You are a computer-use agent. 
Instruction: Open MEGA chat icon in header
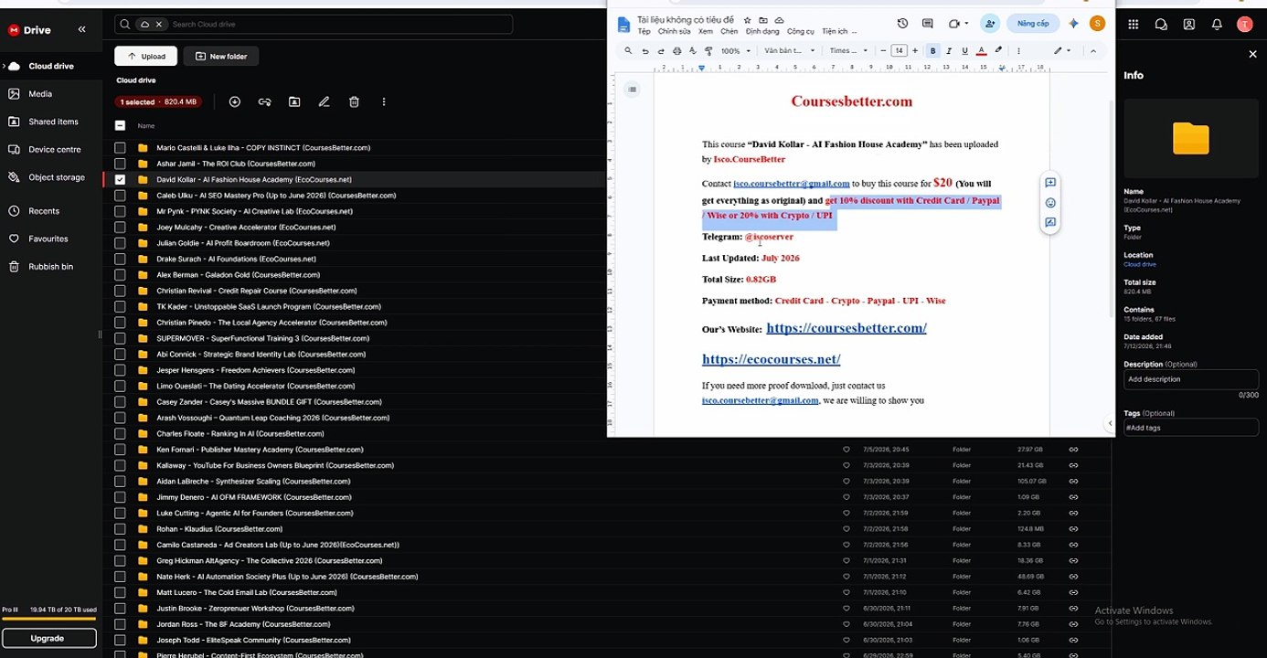click(1161, 25)
